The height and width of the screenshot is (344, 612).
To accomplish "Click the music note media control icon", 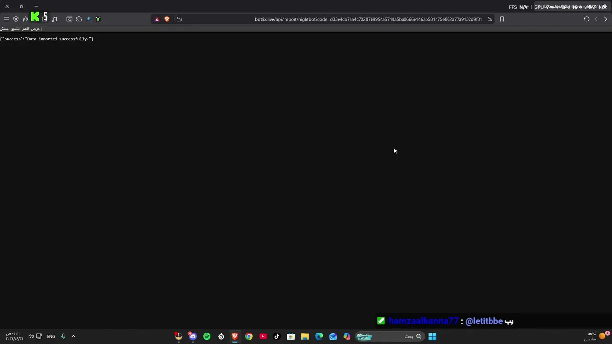I will pos(54,19).
